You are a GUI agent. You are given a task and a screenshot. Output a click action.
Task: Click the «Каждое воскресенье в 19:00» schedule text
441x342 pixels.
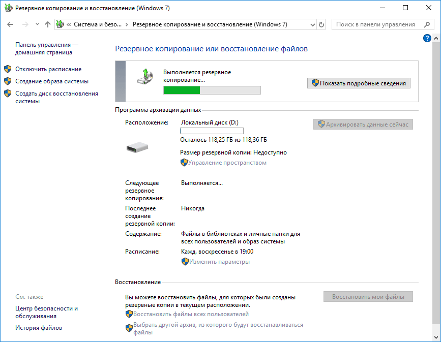pos(217,252)
